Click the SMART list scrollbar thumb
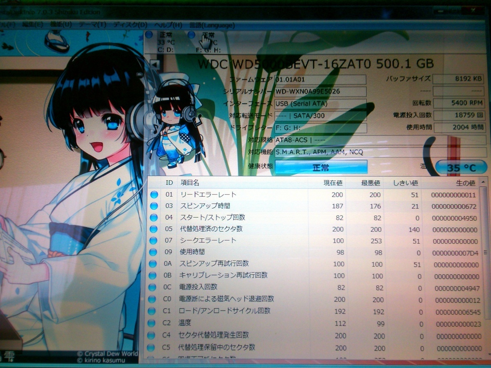 point(486,252)
